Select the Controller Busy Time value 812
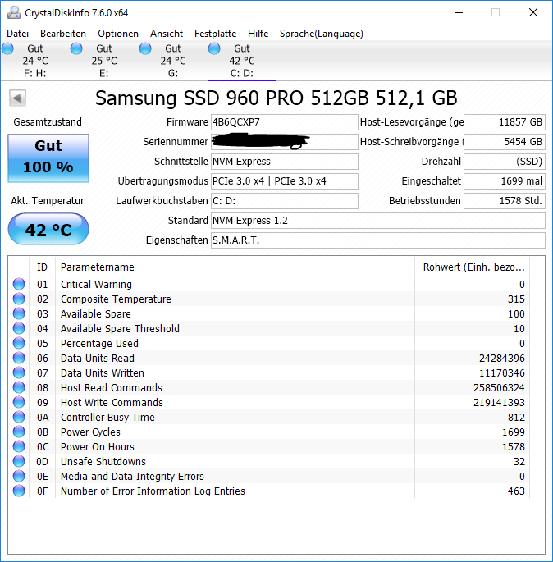Screen dimensions: 553x562 pos(516,418)
